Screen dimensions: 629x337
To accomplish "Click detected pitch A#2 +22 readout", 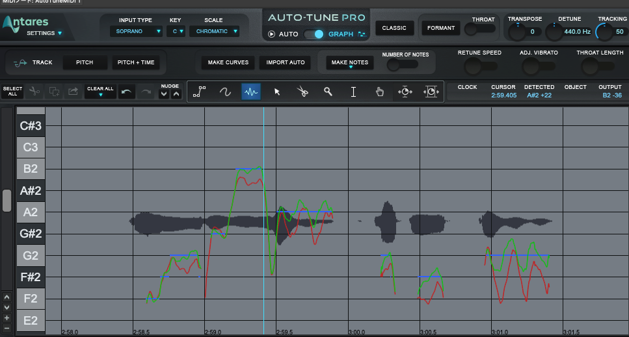I will tap(539, 95).
